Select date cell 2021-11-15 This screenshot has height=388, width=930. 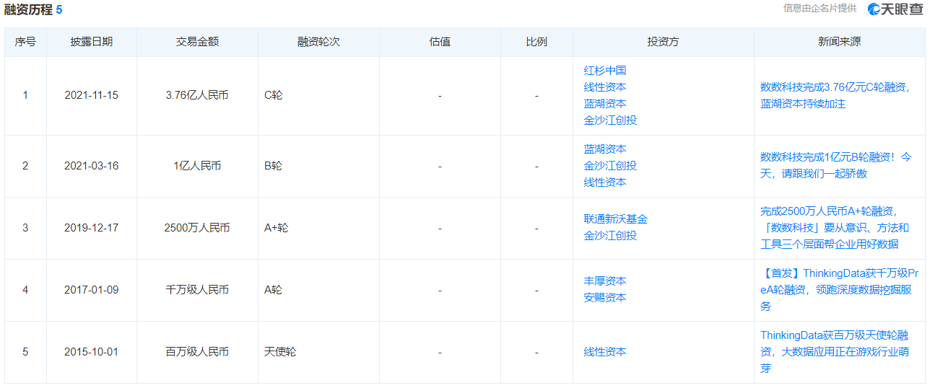92,95
